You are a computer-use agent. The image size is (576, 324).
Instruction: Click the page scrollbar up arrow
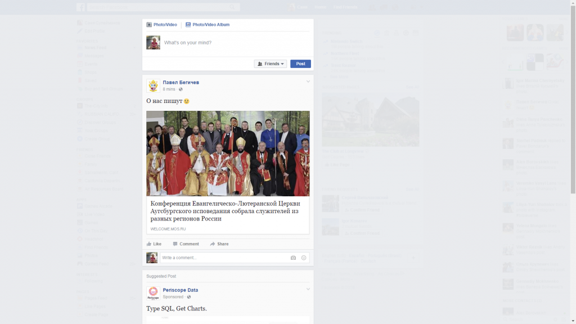(x=573, y=3)
